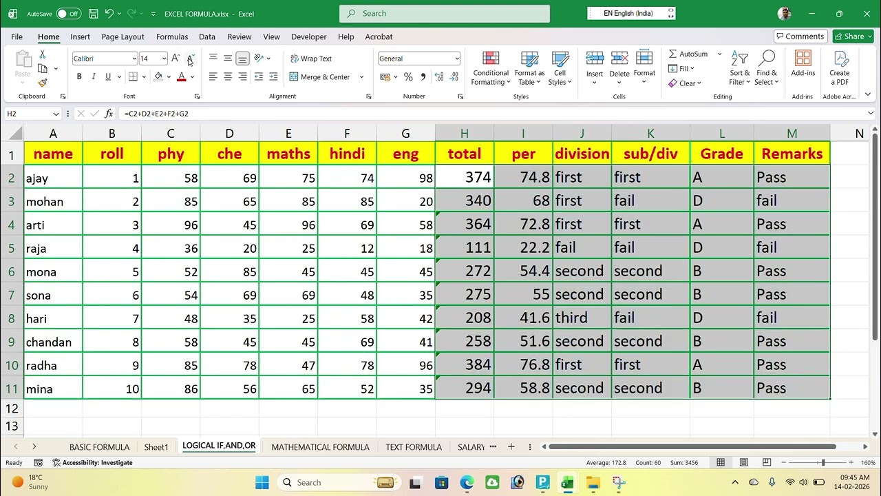
Task: Apply Percent Style number format
Action: pos(408,76)
